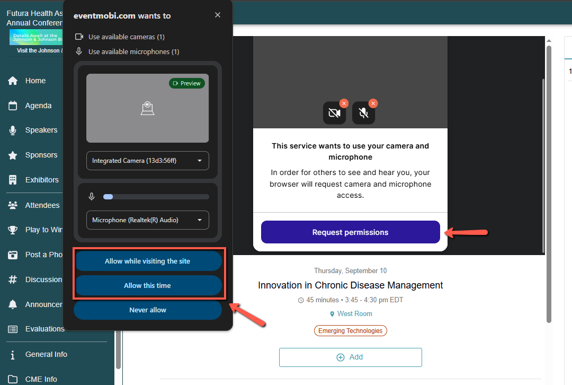572x385 pixels.
Task: Select the Speakers icon in the sidebar
Action: point(13,130)
